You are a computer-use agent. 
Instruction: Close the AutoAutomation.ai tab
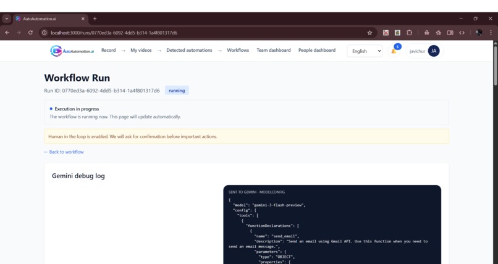(83, 19)
